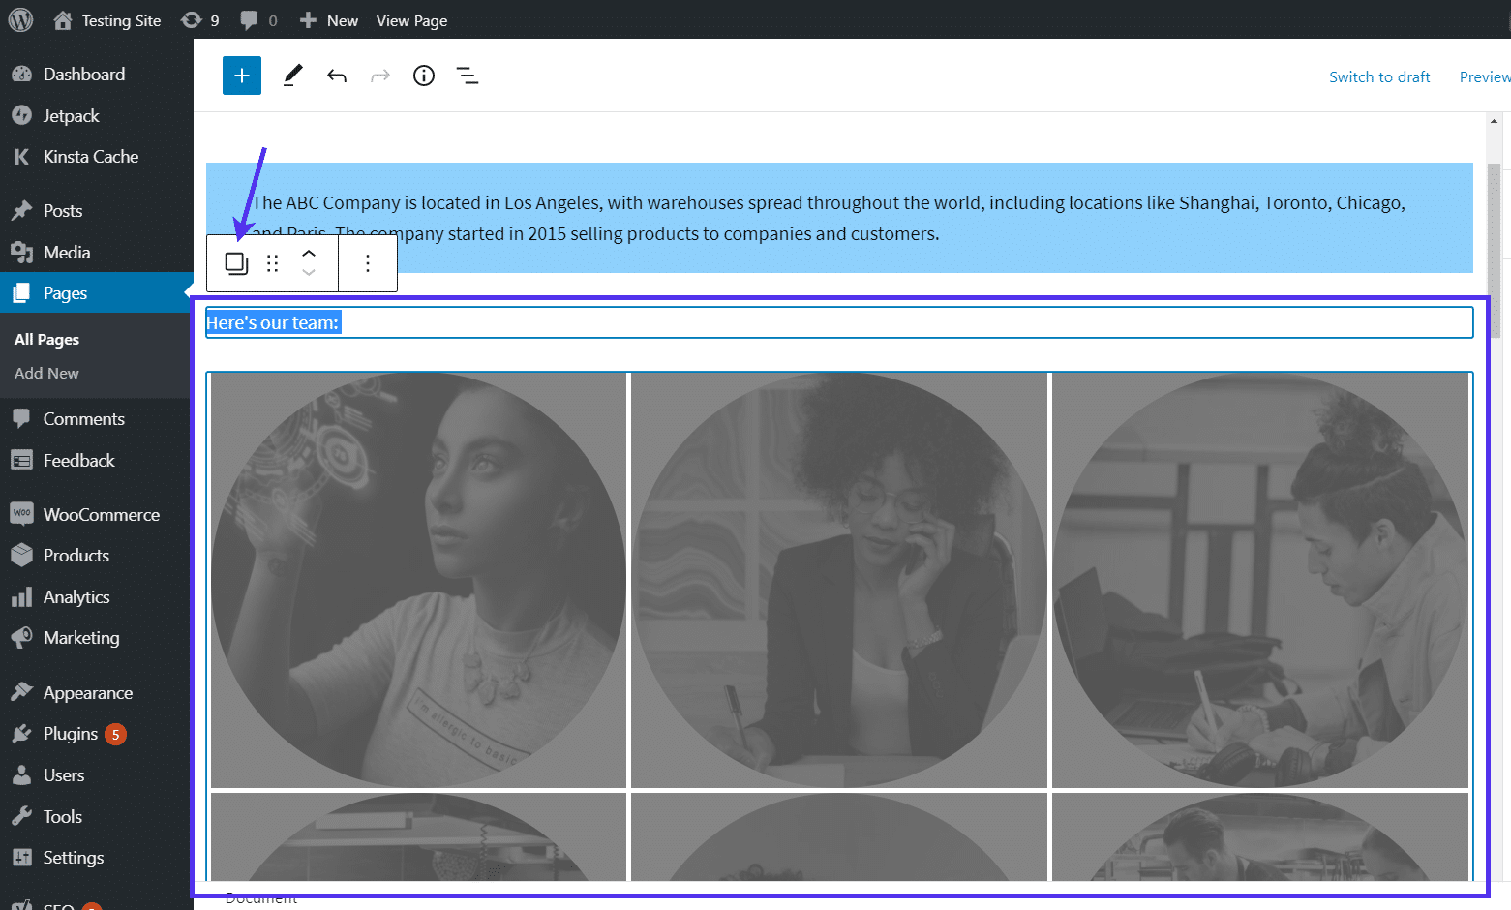Open the Plugins menu in sidebar
Image resolution: width=1511 pixels, height=910 pixels.
pyautogui.click(x=71, y=734)
